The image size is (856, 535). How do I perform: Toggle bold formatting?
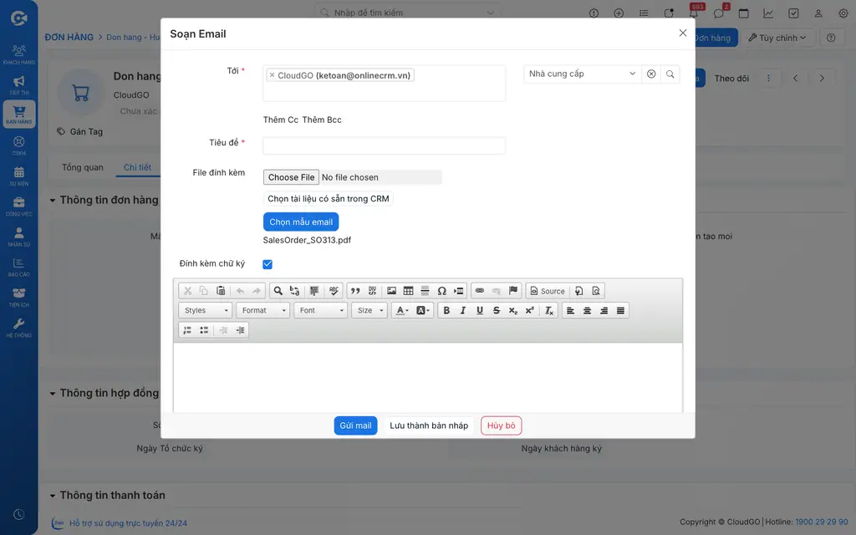click(446, 311)
